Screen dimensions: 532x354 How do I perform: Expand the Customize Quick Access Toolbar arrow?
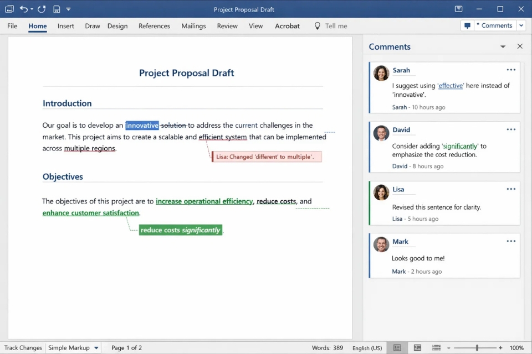click(68, 9)
